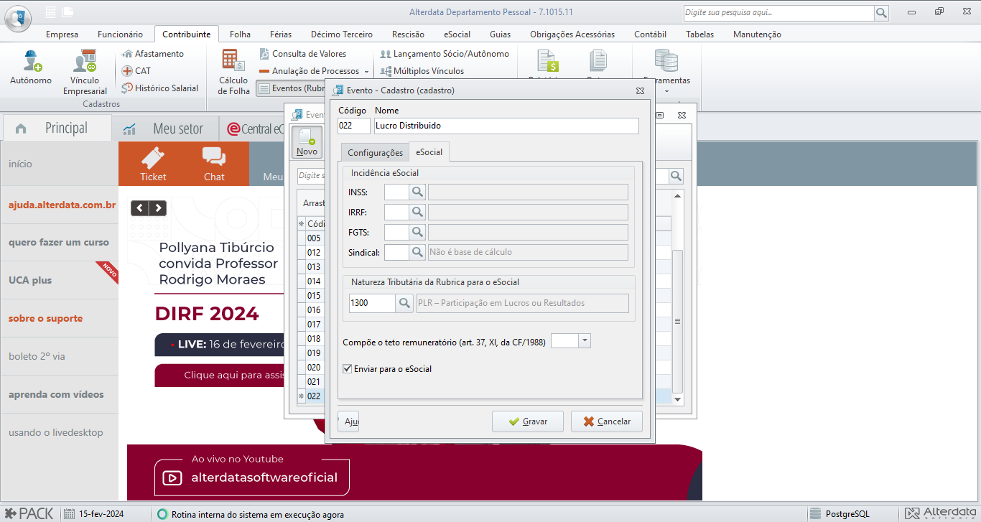Go to the next banner slide
The height and width of the screenshot is (522, 981).
[157, 208]
